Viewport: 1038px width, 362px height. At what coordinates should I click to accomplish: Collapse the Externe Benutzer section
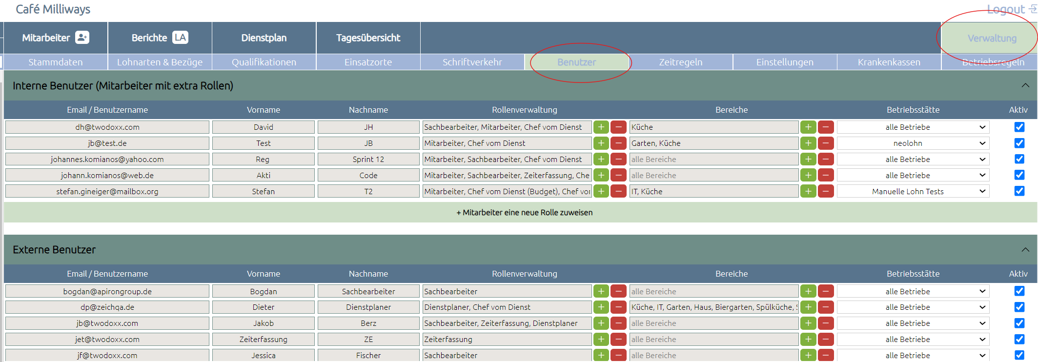(1025, 249)
